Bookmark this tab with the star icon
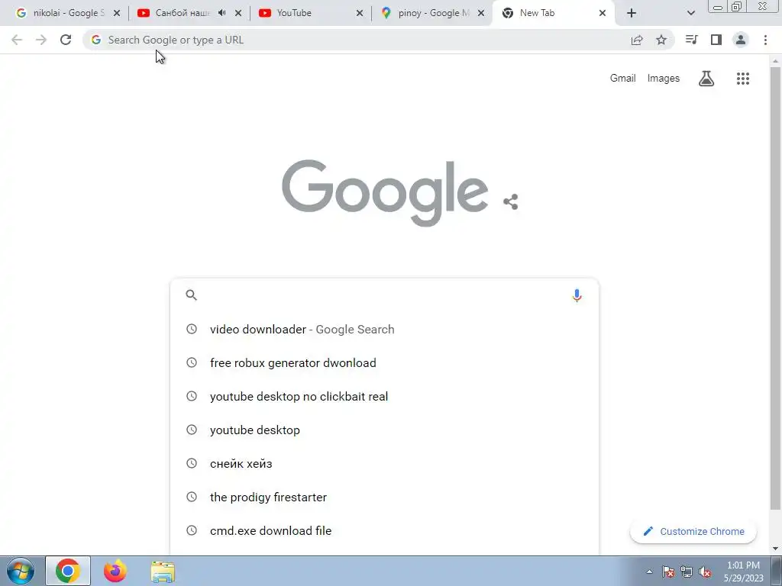This screenshot has height=586, width=782. (661, 40)
